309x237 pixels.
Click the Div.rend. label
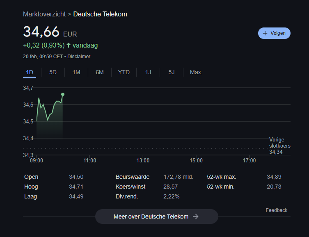point(127,197)
